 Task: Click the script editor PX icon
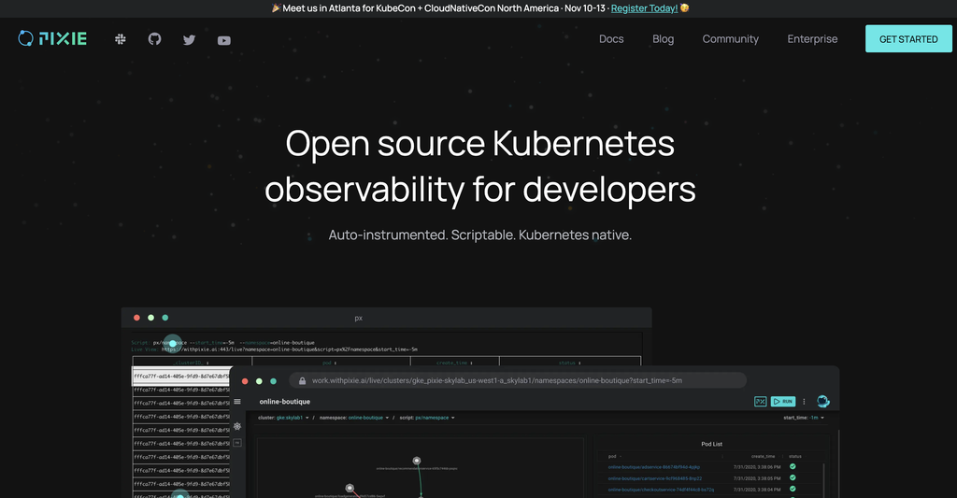click(x=760, y=402)
